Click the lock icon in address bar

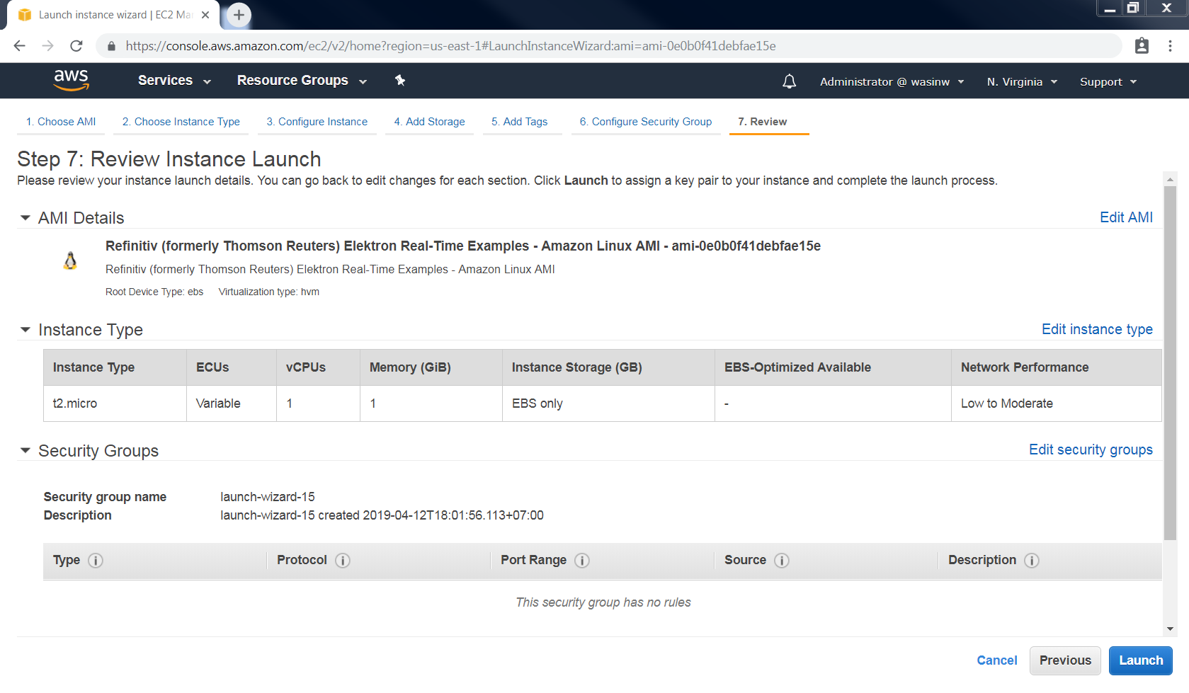point(111,46)
